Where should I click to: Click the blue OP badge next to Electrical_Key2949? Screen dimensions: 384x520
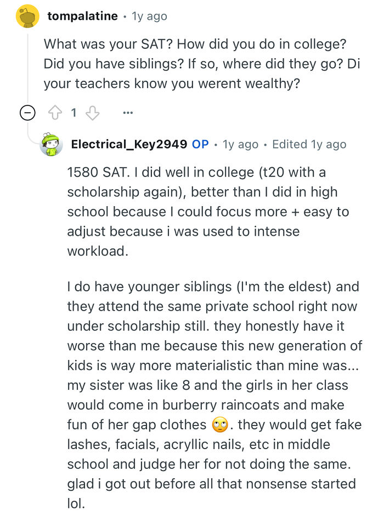(202, 144)
